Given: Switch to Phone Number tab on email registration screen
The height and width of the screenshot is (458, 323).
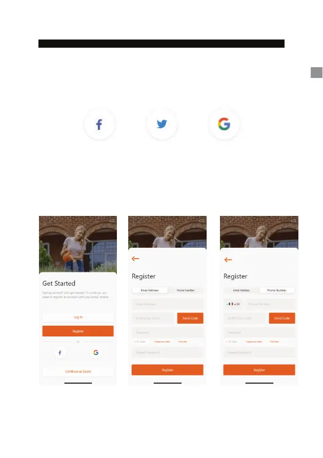Looking at the screenshot, I should pos(186,290).
